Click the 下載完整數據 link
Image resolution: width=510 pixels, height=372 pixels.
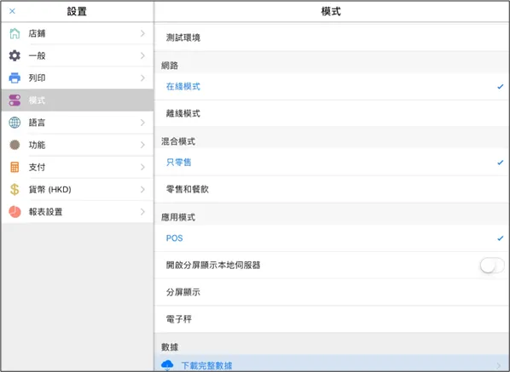pyautogui.click(x=206, y=366)
